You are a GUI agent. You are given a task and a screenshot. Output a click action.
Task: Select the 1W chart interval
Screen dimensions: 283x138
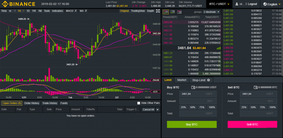pyautogui.click(x=34, y=11)
